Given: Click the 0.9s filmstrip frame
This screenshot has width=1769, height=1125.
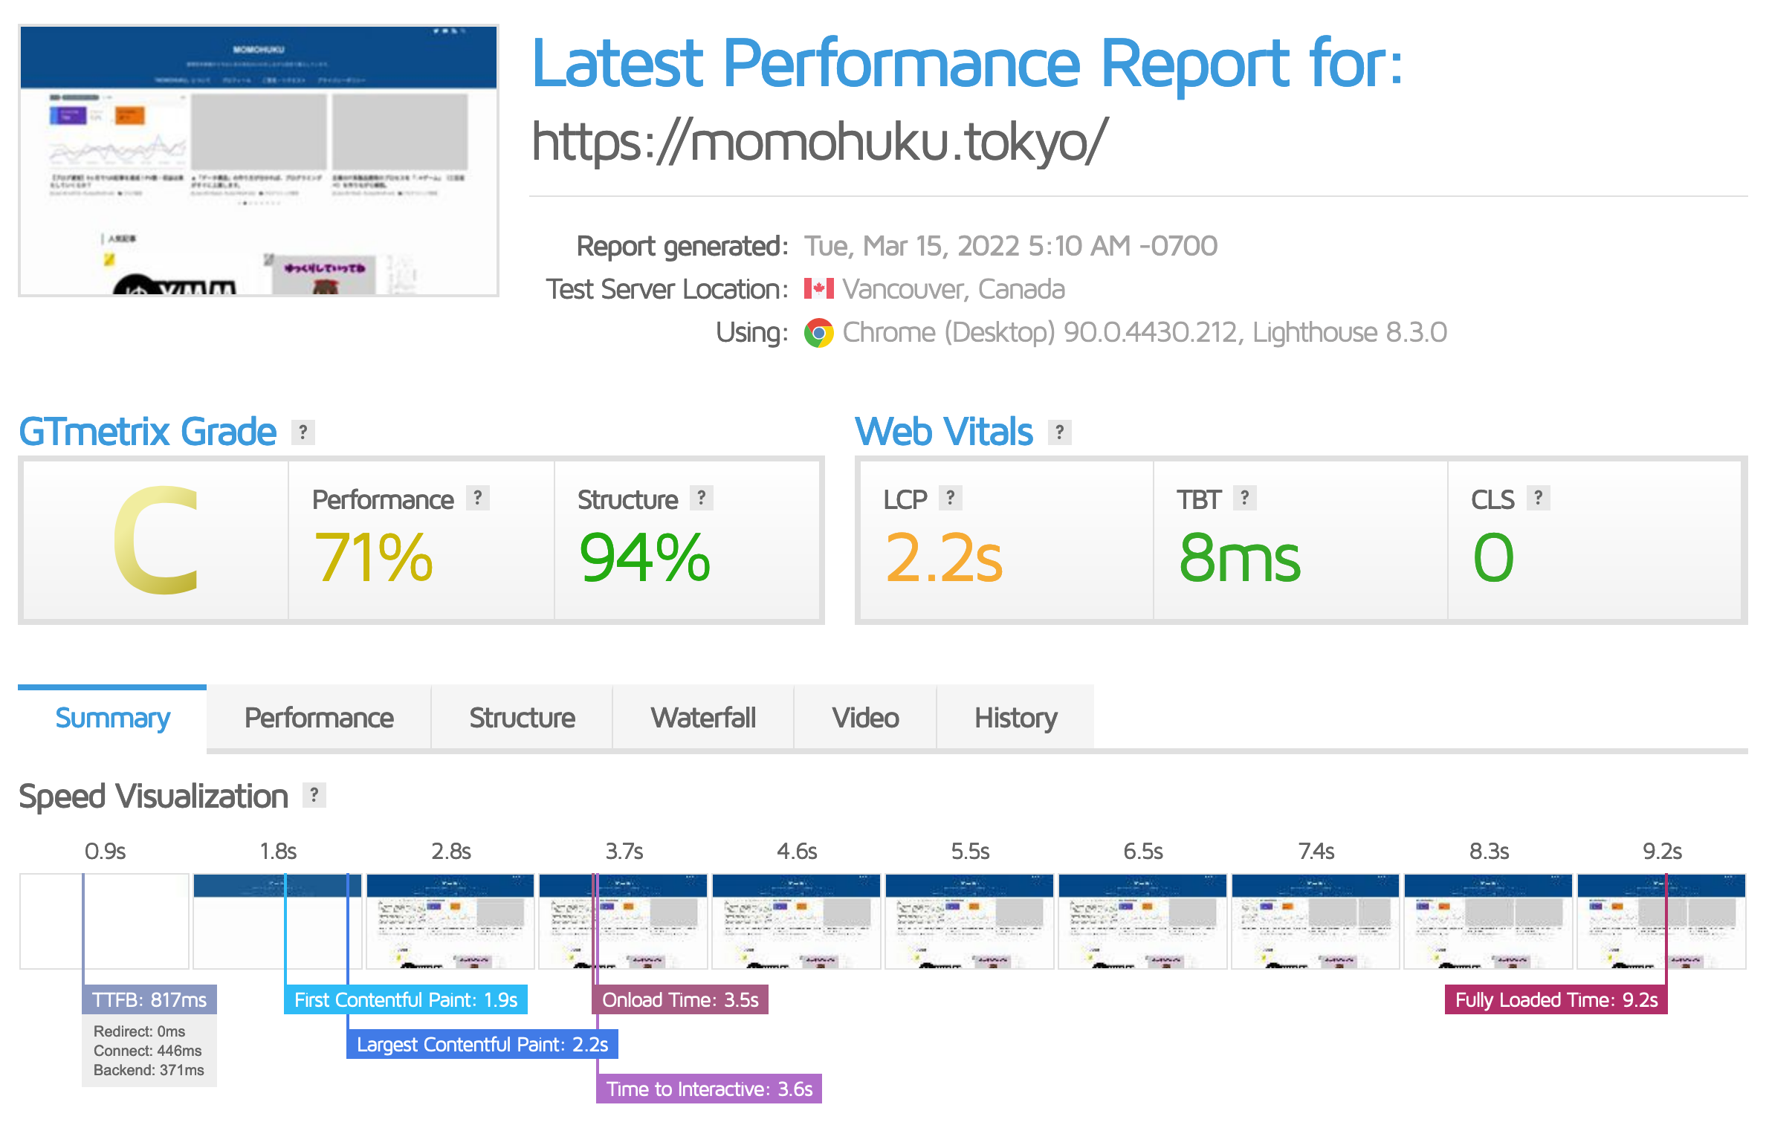Looking at the screenshot, I should pyautogui.click(x=104, y=921).
